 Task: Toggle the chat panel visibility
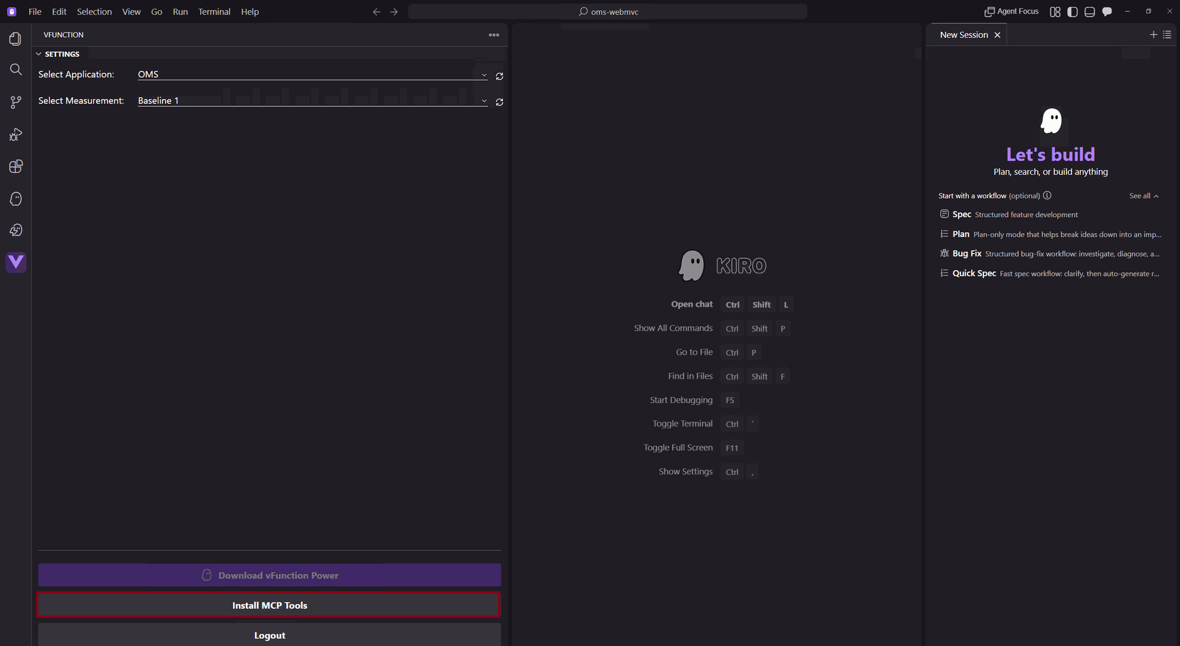point(1107,12)
